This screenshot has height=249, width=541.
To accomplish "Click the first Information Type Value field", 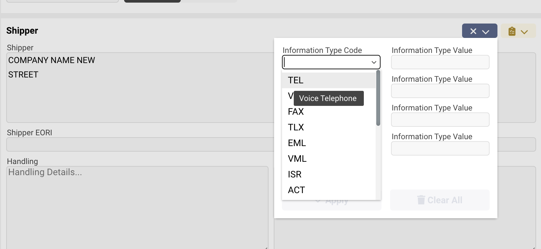I will pos(440,62).
